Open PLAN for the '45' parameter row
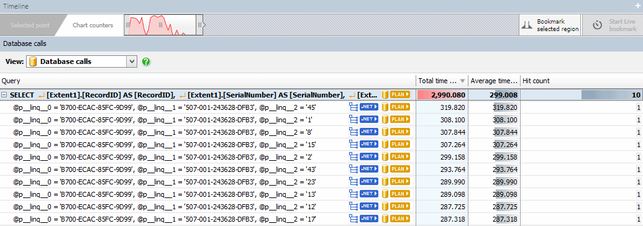Screen dimensions: 643x226 click(400, 107)
